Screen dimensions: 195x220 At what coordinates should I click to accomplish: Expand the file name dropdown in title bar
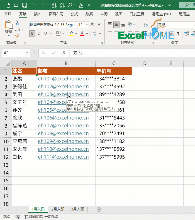169,5
